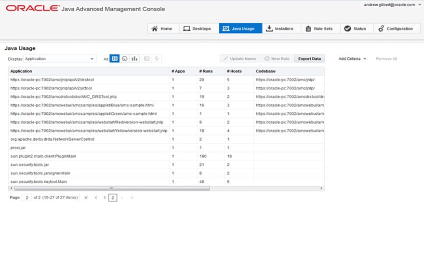This screenshot has height=257, width=424.
Task: Click the Page number input field
Action: click(x=27, y=197)
